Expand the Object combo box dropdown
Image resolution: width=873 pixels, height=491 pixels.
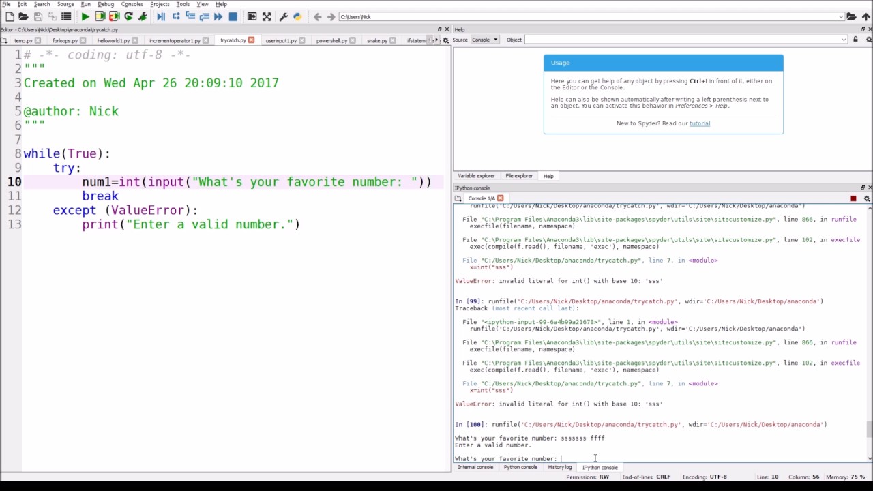[x=844, y=40]
